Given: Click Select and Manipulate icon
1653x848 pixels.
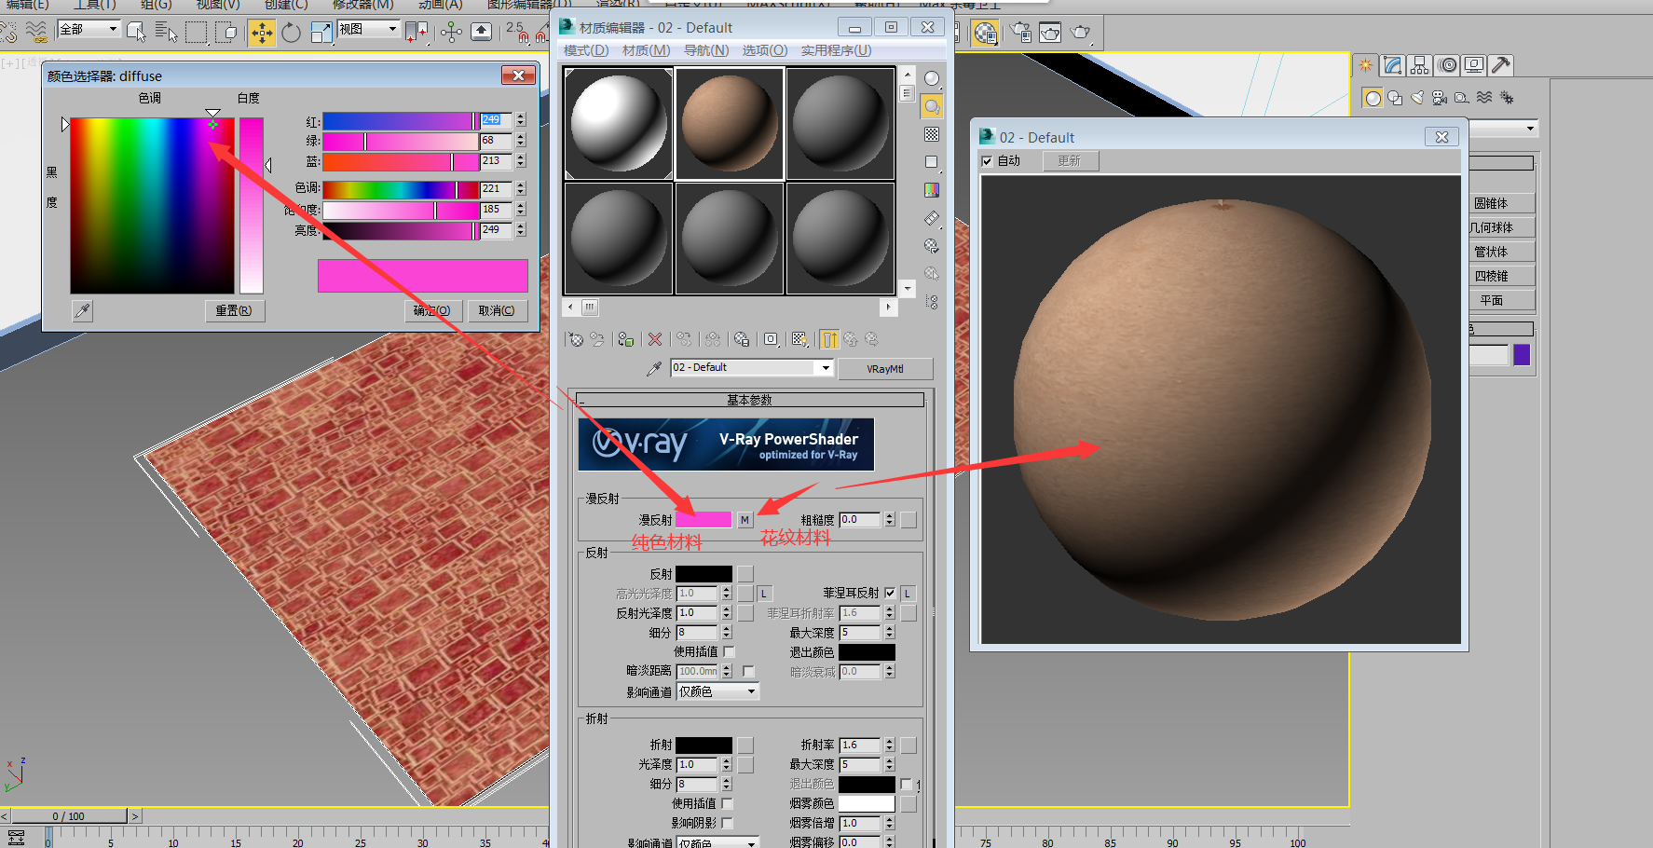Looking at the screenshot, I should tap(451, 33).
